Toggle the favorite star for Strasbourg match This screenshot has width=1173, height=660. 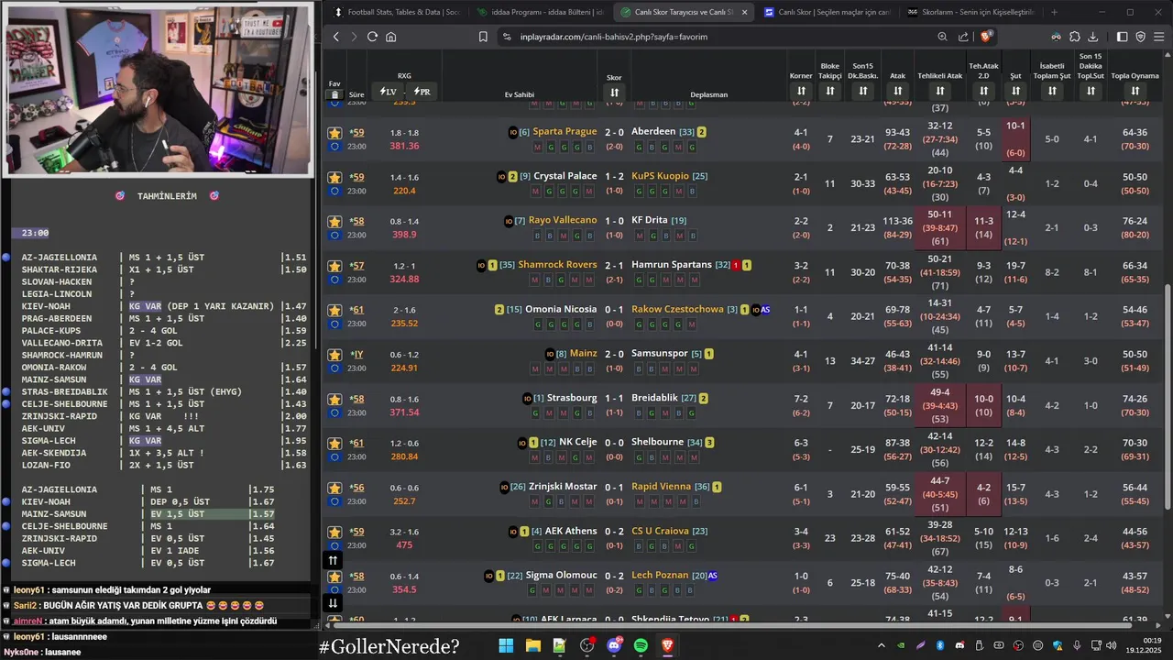(334, 399)
